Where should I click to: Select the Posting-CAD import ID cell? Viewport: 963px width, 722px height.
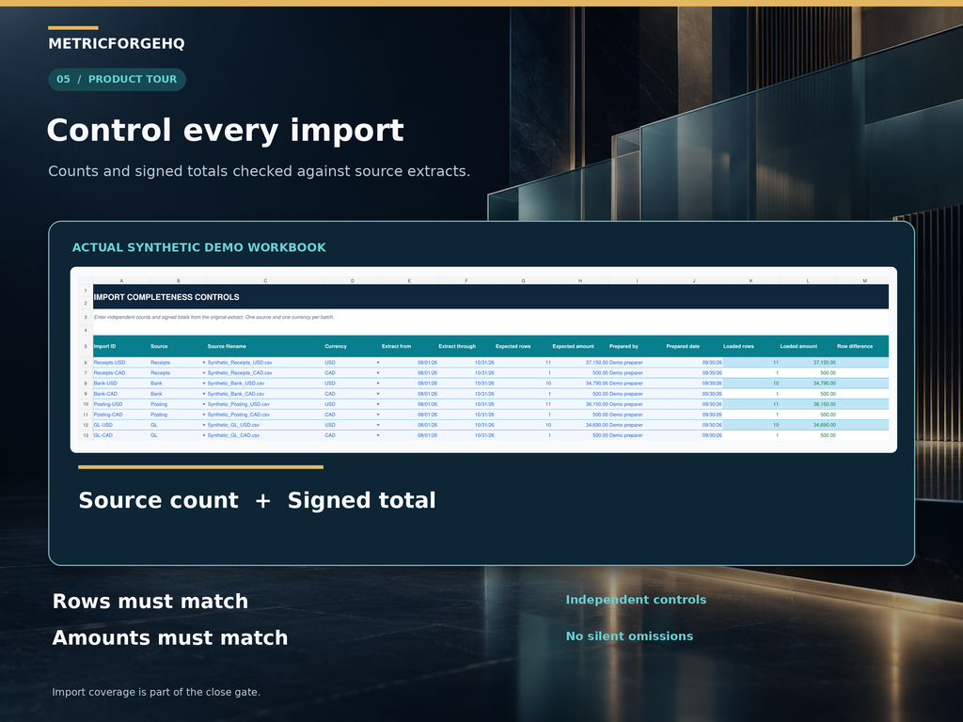121,415
